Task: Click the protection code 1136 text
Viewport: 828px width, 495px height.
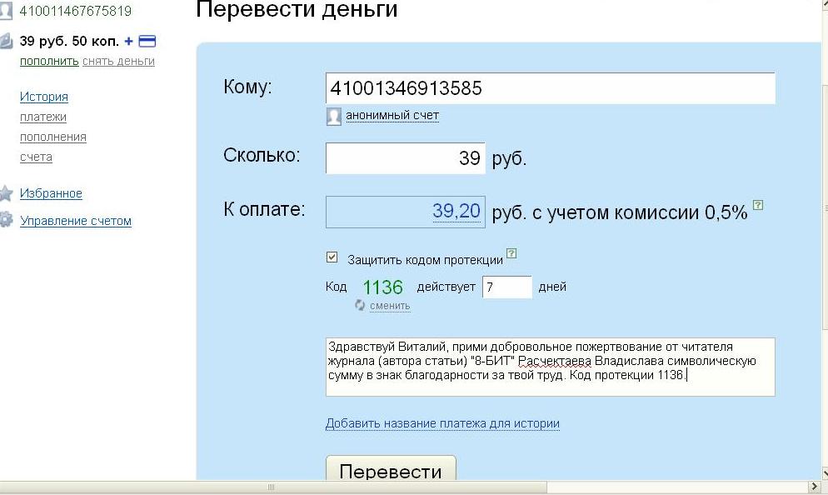Action: pyautogui.click(x=382, y=287)
